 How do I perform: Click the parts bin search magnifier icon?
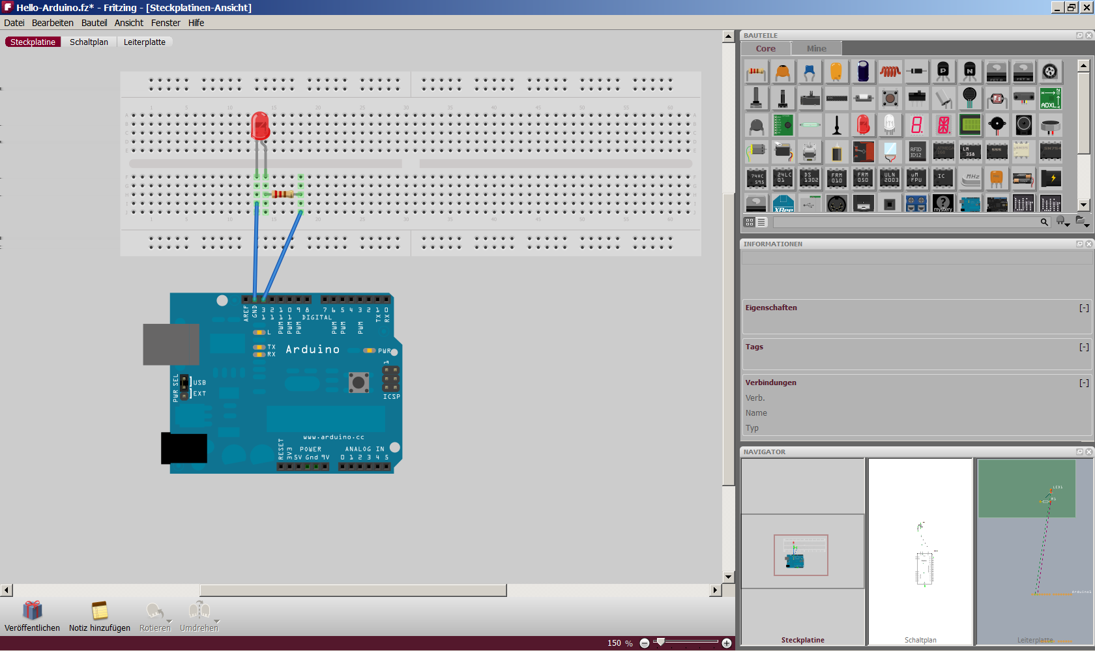point(1044,222)
